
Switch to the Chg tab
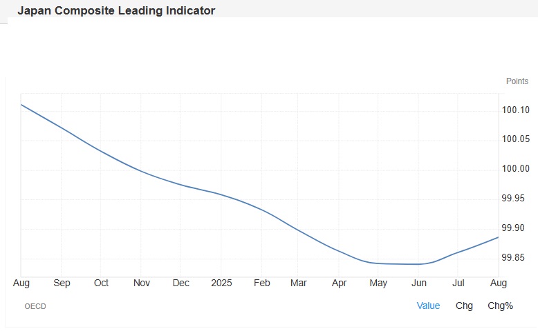click(464, 305)
